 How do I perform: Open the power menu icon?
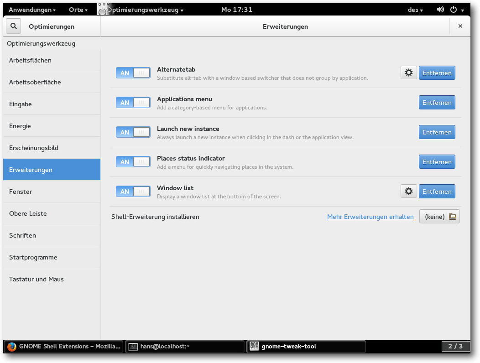click(x=454, y=10)
